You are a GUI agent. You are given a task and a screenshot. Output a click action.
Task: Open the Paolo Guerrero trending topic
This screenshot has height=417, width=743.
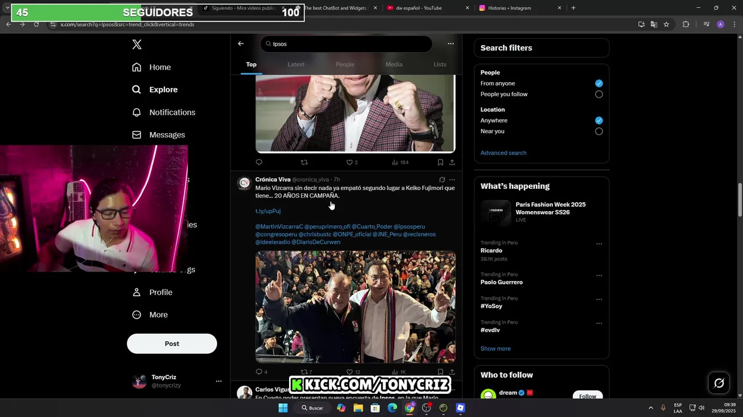tap(502, 283)
